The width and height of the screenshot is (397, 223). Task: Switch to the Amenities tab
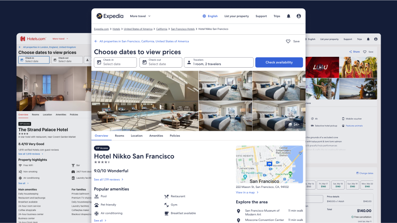point(156,136)
